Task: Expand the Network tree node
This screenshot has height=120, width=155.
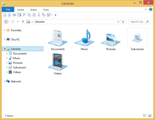Action: [5, 81]
